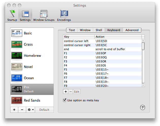The image size is (160, 126).
Task: Minimize the Settings window
Action: tap(14, 5)
